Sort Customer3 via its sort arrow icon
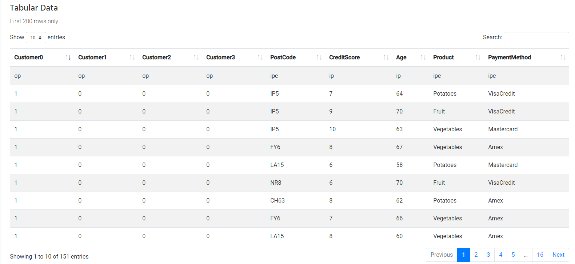The width and height of the screenshot is (575, 264). (x=260, y=57)
